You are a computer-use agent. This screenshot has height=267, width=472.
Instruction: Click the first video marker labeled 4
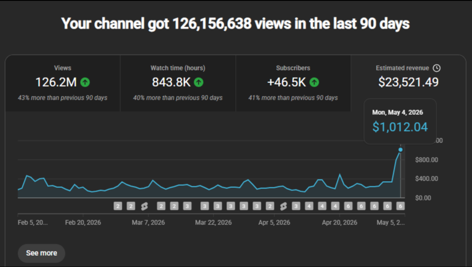tap(309, 206)
